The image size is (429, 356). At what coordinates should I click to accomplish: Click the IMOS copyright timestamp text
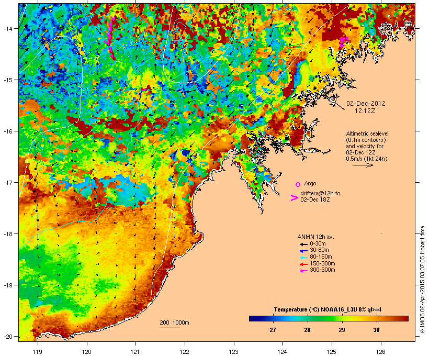[422, 280]
